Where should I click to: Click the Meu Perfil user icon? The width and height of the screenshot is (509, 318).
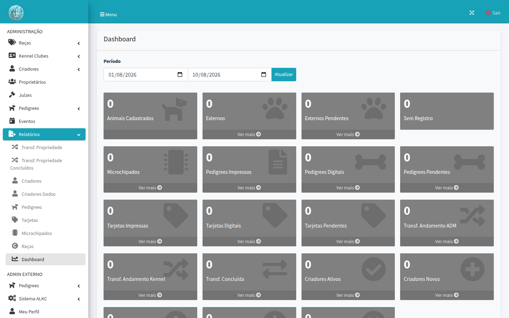(12, 311)
